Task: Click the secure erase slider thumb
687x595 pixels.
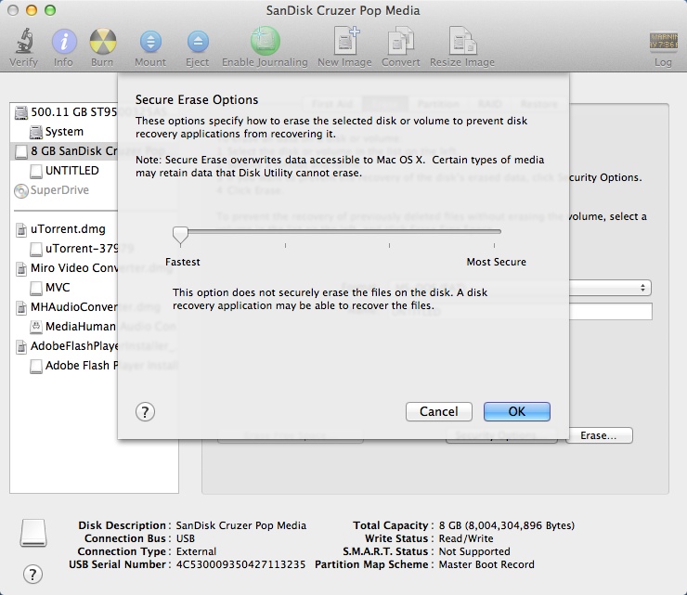Action: click(x=180, y=235)
